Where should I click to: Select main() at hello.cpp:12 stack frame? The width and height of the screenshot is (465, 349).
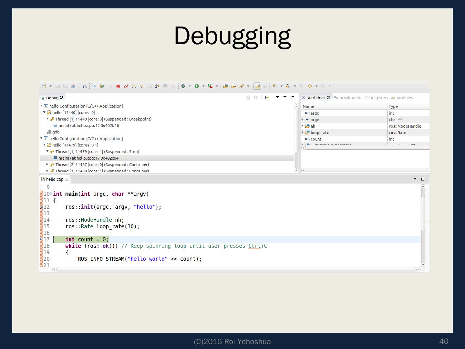(88, 126)
